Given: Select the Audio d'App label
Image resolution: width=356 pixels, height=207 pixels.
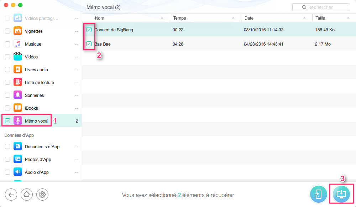Looking at the screenshot, I should pyautogui.click(x=37, y=172).
